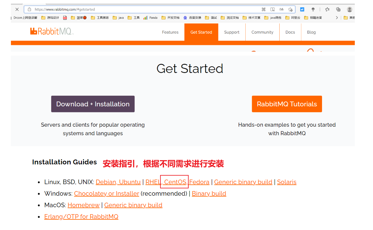
Task: Open the 阿里云 bookmark folder
Action: pyautogui.click(x=293, y=18)
